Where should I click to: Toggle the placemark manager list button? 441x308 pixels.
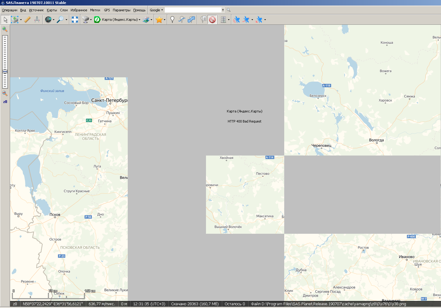203,20
